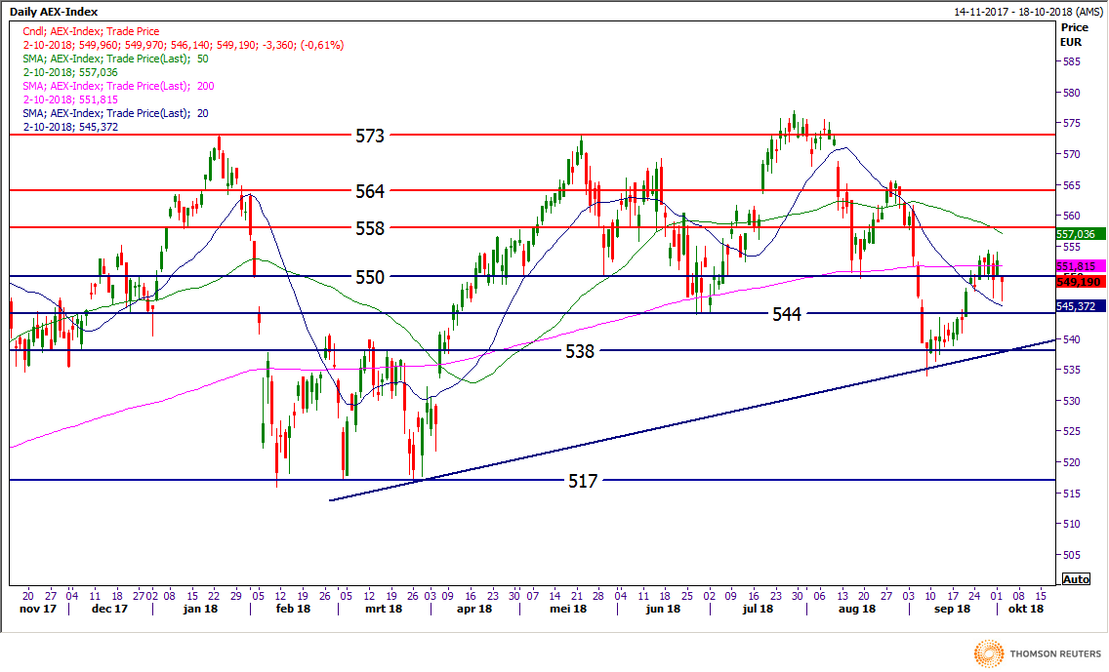The image size is (1109, 672).
Task: Select the jul 18 month on time axis
Action: tap(760, 609)
